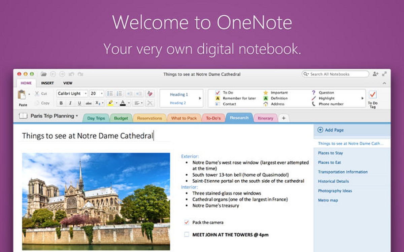The width and height of the screenshot is (404, 252).
Task: Uncheck the Pack the camera checkbox
Action: [x=187, y=222]
